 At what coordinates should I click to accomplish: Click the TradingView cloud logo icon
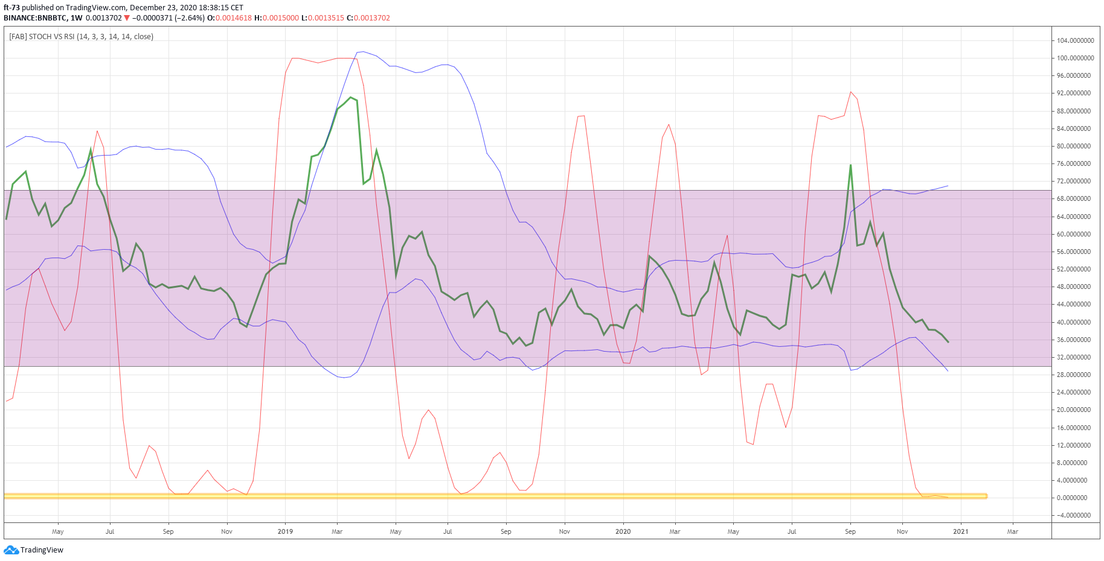(11, 550)
